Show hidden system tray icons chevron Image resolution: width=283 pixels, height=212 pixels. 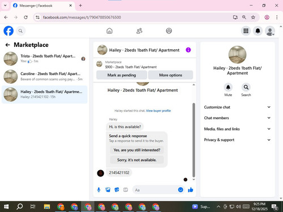218,207
